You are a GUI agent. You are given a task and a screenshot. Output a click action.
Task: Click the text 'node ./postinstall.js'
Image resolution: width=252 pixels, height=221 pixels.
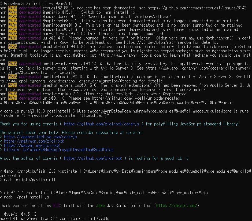pyautogui.click(x=27, y=197)
